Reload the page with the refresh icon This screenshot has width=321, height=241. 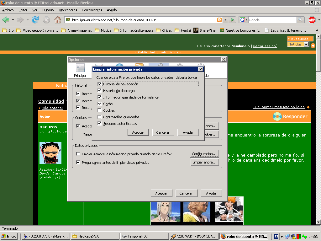[x=35, y=20]
